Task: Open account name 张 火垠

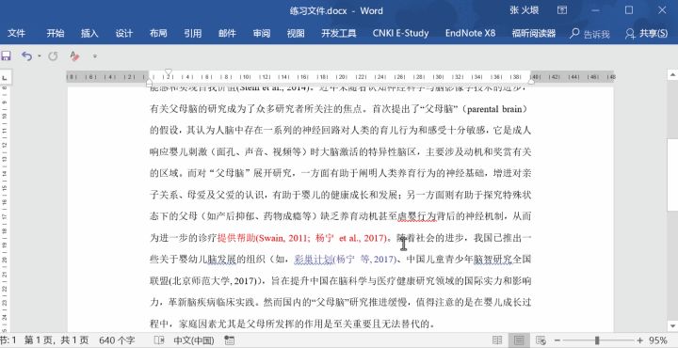Action: pos(525,10)
